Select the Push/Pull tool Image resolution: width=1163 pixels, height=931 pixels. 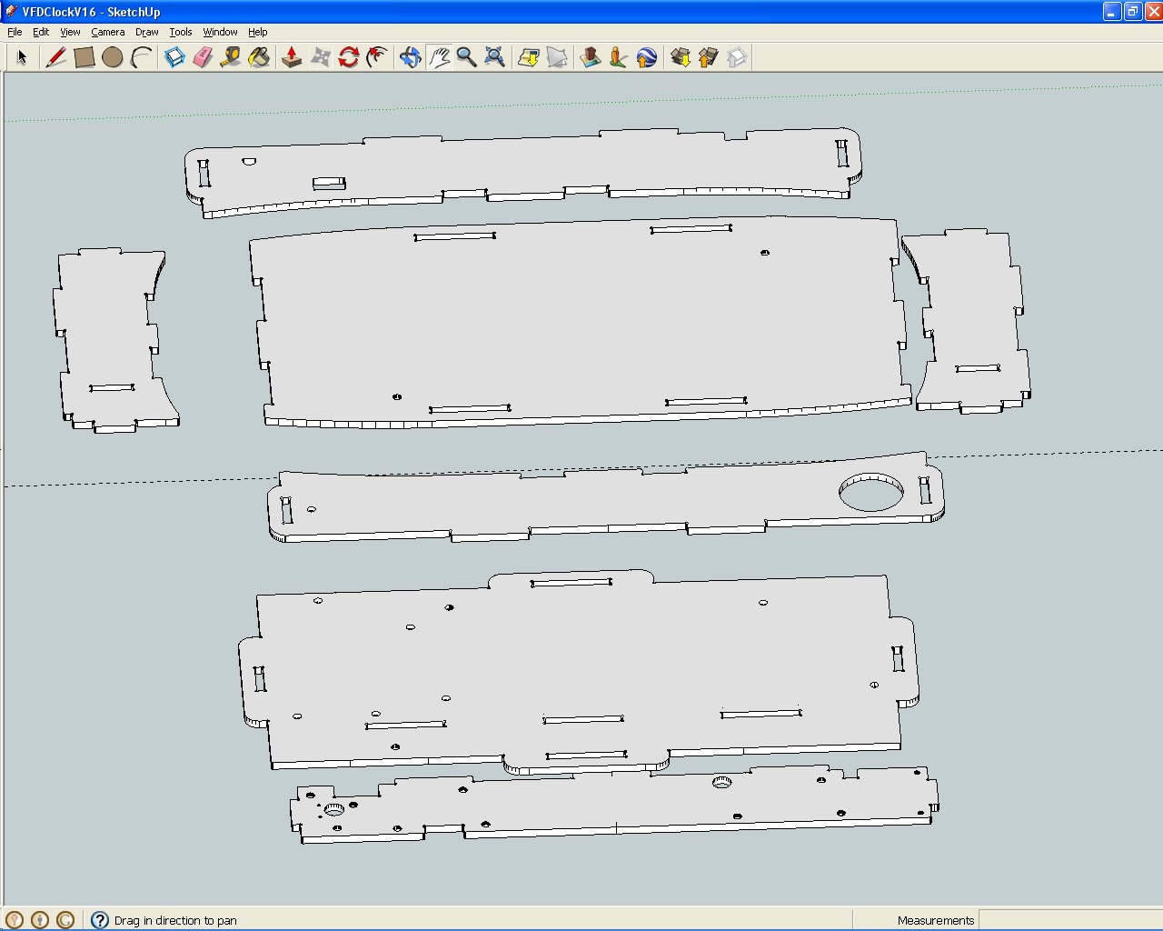point(292,57)
